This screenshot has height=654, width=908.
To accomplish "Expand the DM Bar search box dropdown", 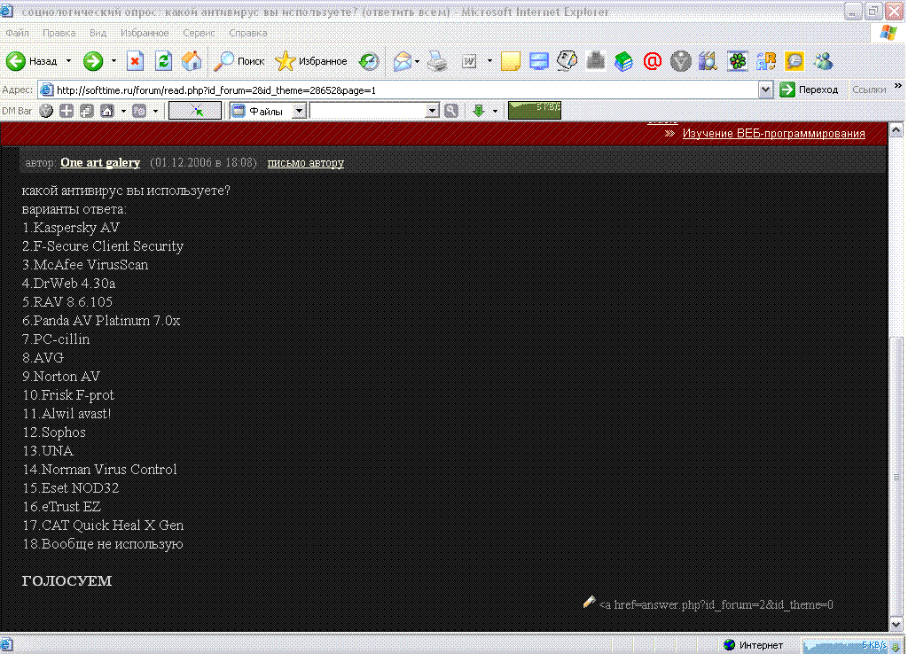I will coord(432,111).
